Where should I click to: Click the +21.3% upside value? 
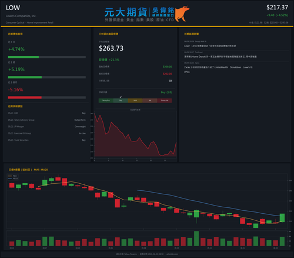coord(114,59)
